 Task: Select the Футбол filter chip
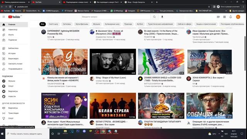click(140, 24)
